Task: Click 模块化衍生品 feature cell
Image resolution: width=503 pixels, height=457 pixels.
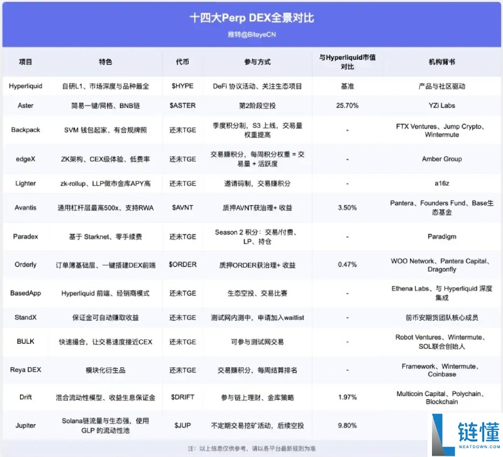Action: point(105,370)
